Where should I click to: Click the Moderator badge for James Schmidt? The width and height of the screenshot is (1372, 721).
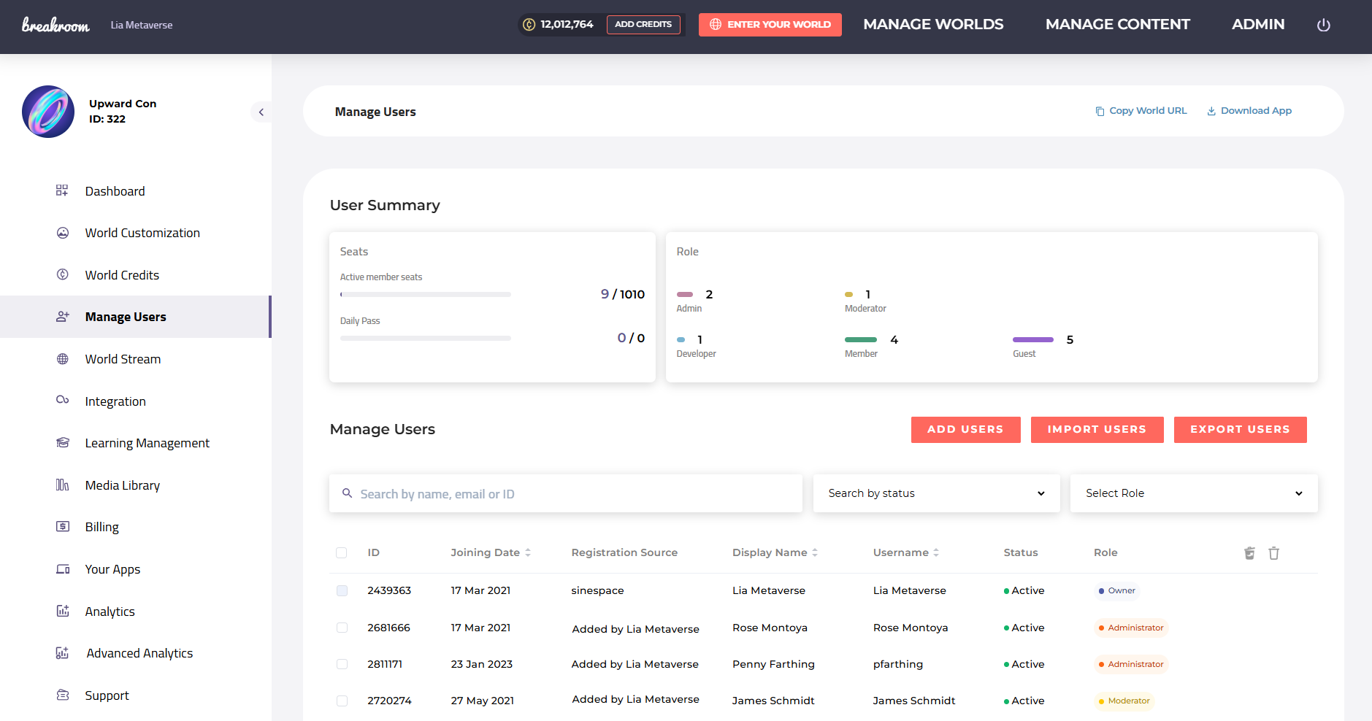tap(1124, 701)
